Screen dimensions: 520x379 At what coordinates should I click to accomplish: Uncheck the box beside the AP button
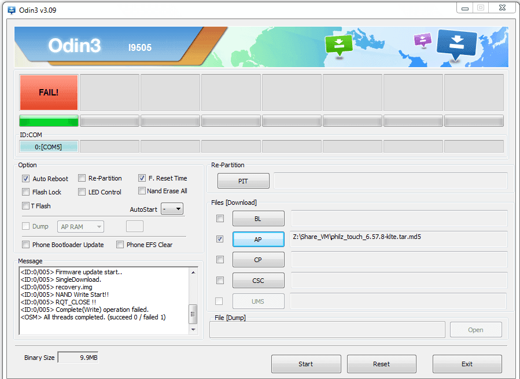[x=220, y=239]
